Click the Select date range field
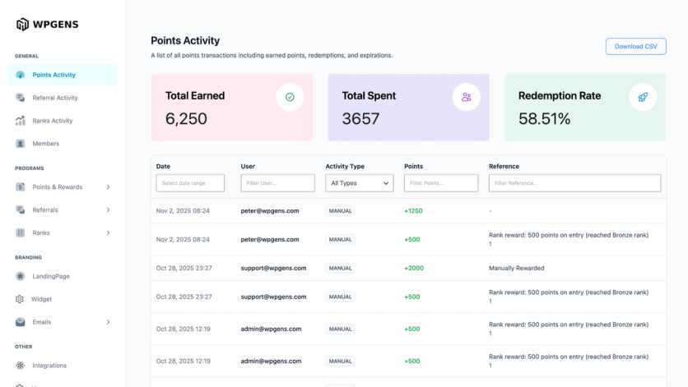 [x=190, y=183]
